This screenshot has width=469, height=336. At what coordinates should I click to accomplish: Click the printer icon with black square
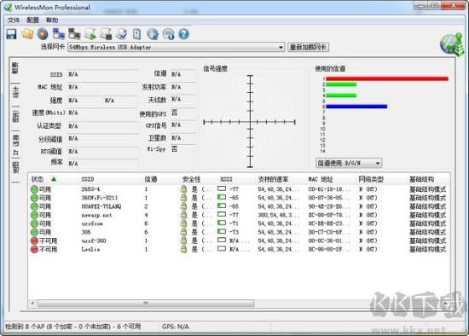point(106,34)
